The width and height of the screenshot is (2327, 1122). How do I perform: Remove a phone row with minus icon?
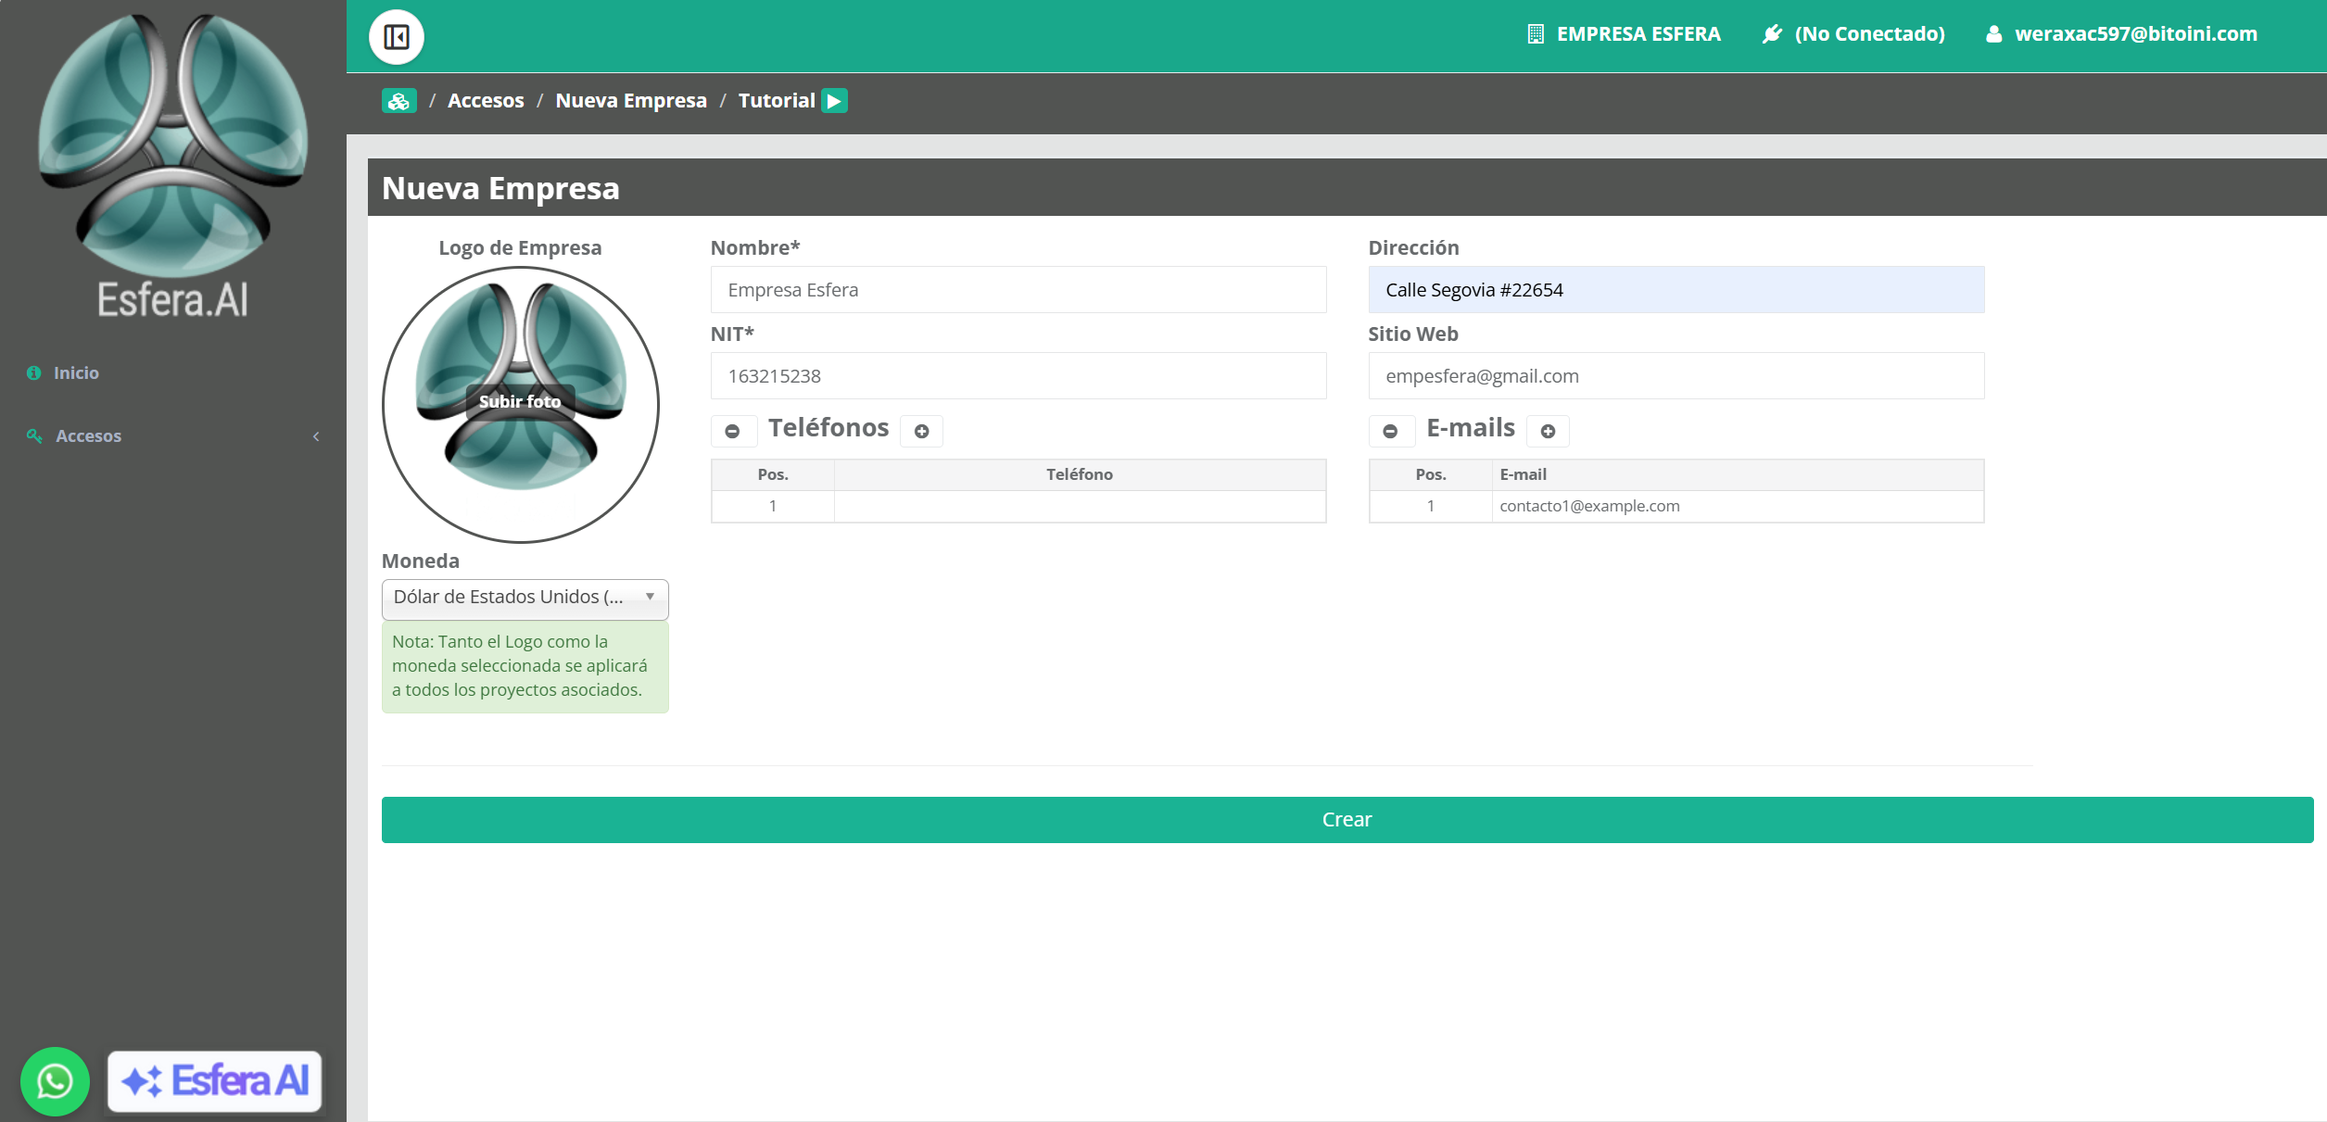(x=733, y=431)
